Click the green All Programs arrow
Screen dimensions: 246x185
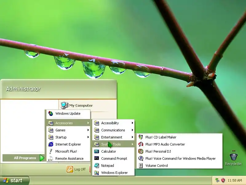(x=42, y=158)
